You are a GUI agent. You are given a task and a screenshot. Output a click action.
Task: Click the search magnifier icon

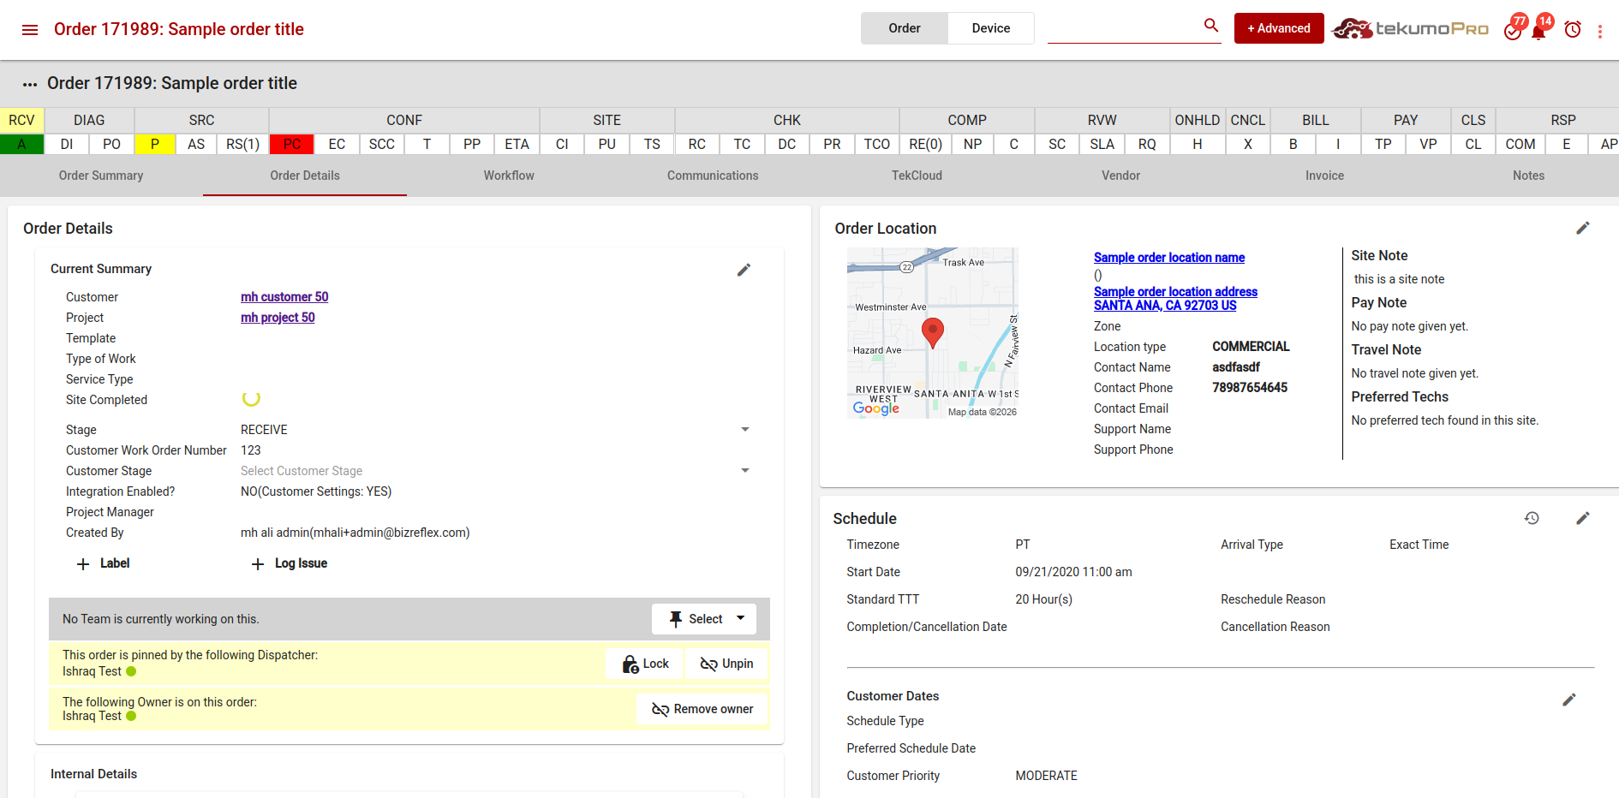pos(1210,26)
